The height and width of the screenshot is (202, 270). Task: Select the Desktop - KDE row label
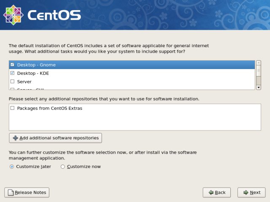click(33, 73)
